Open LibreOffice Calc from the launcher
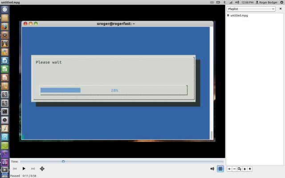The image size is (285, 178). tap(5, 69)
